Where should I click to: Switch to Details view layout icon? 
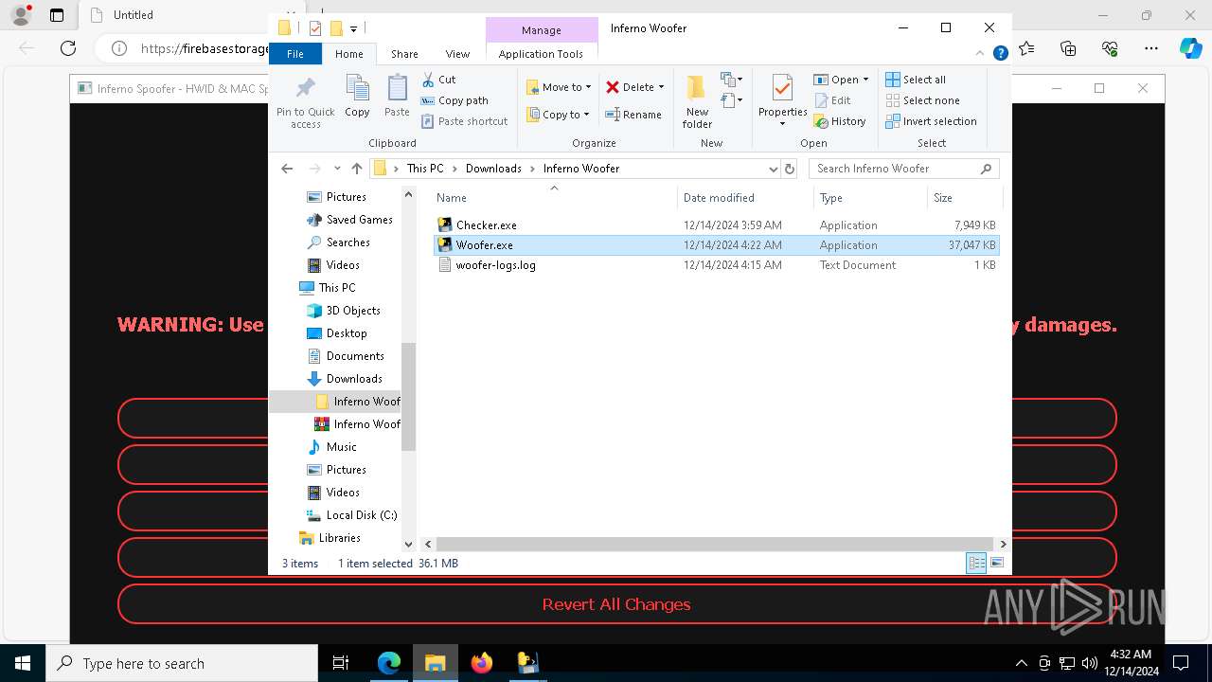click(976, 564)
